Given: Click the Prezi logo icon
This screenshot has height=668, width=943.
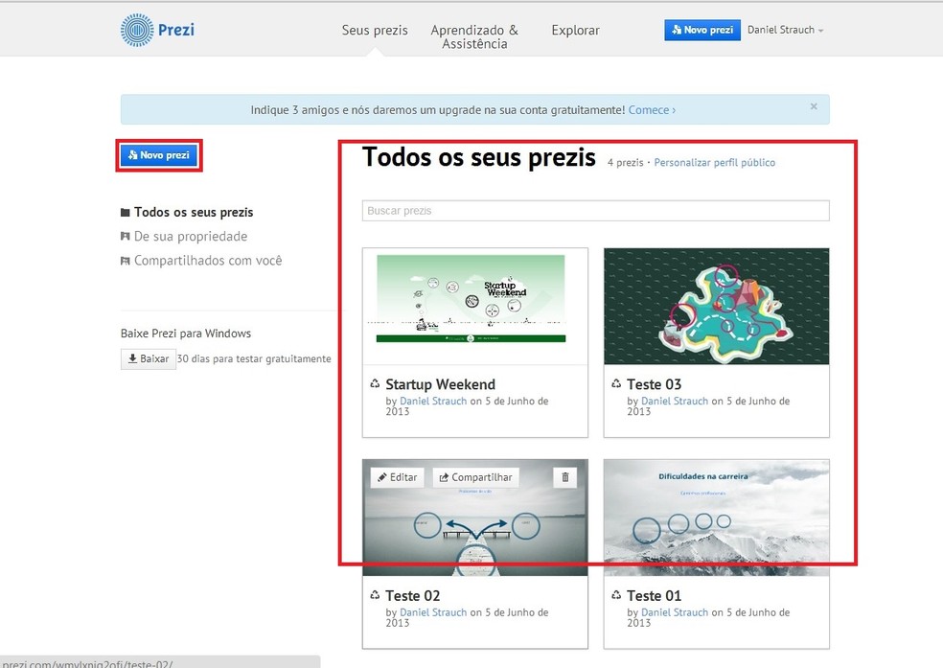Looking at the screenshot, I should (x=136, y=30).
